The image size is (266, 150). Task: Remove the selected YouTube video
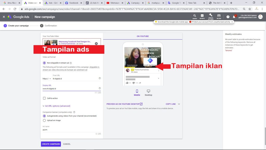pos(96,43)
